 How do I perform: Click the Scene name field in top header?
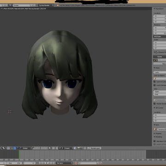[x=21, y=6]
